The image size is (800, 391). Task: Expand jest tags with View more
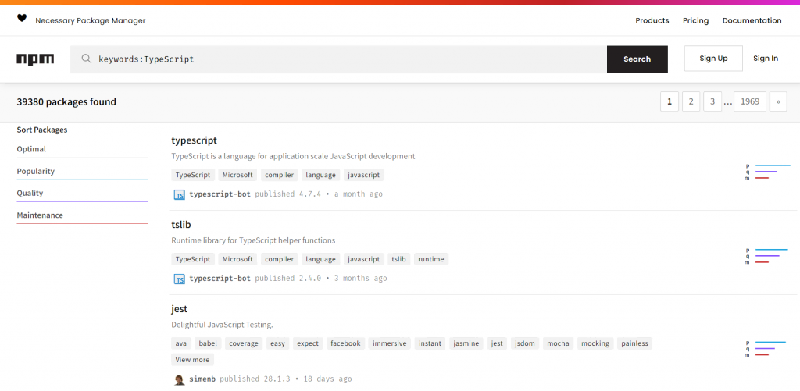[192, 360]
